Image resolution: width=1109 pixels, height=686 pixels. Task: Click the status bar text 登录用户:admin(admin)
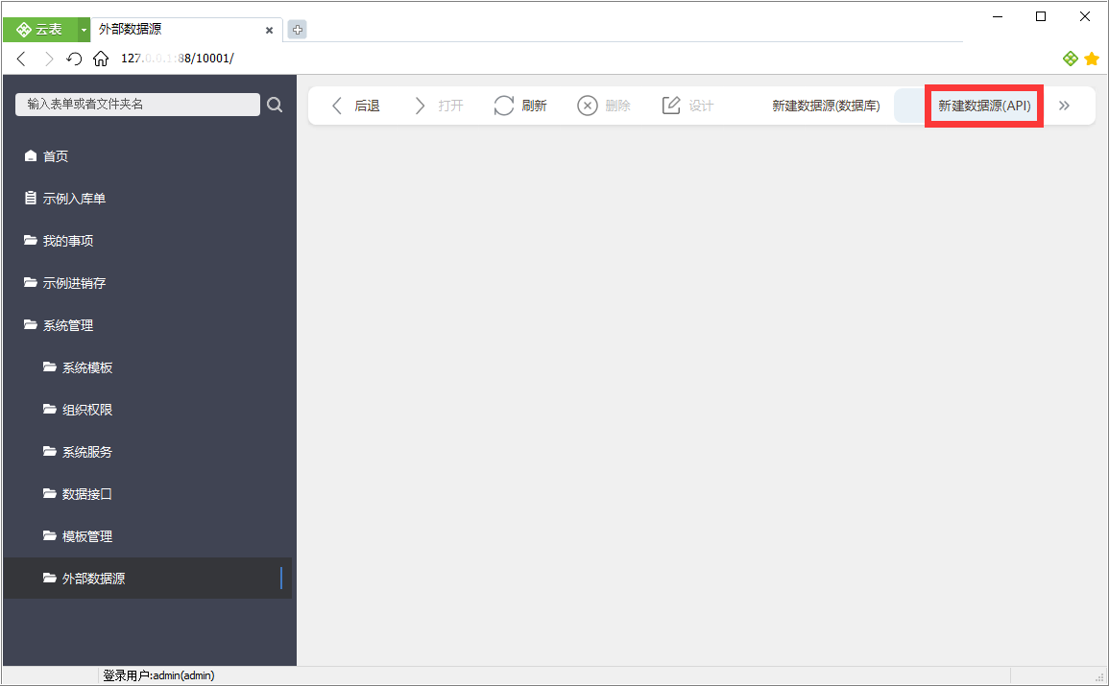pos(158,676)
